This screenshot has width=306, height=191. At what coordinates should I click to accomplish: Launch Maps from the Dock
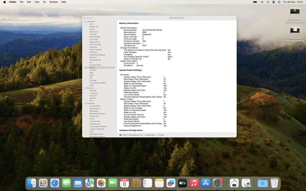(90, 183)
